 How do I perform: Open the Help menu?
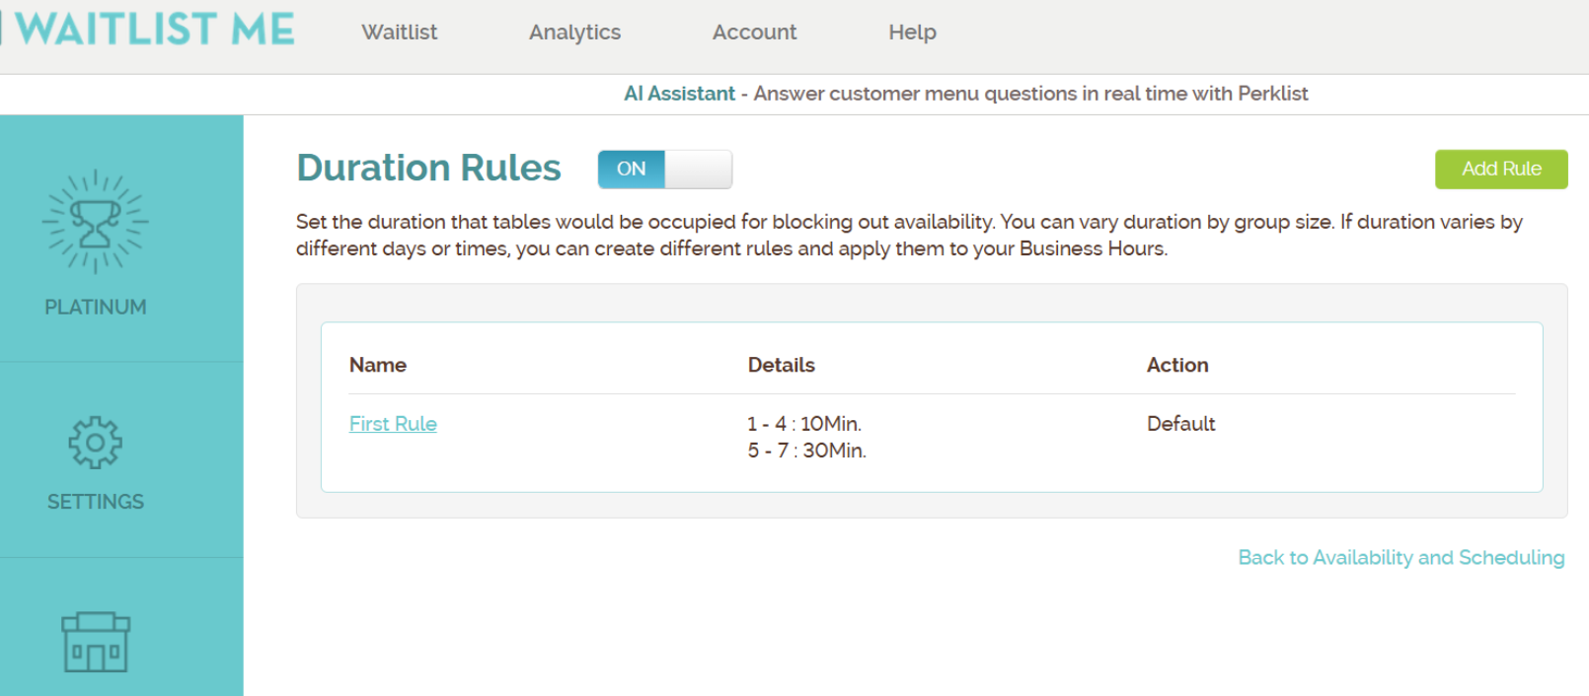point(911,32)
